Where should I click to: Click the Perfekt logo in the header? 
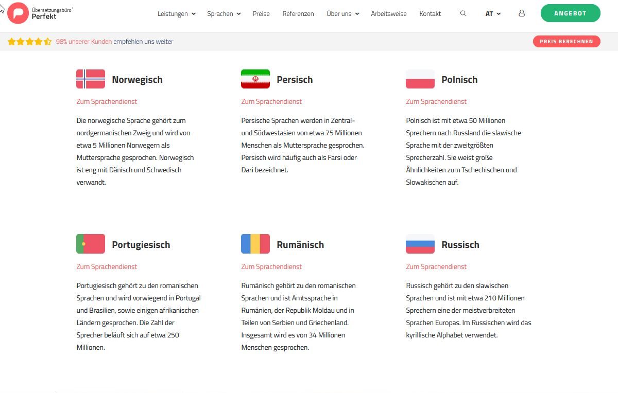pos(40,13)
